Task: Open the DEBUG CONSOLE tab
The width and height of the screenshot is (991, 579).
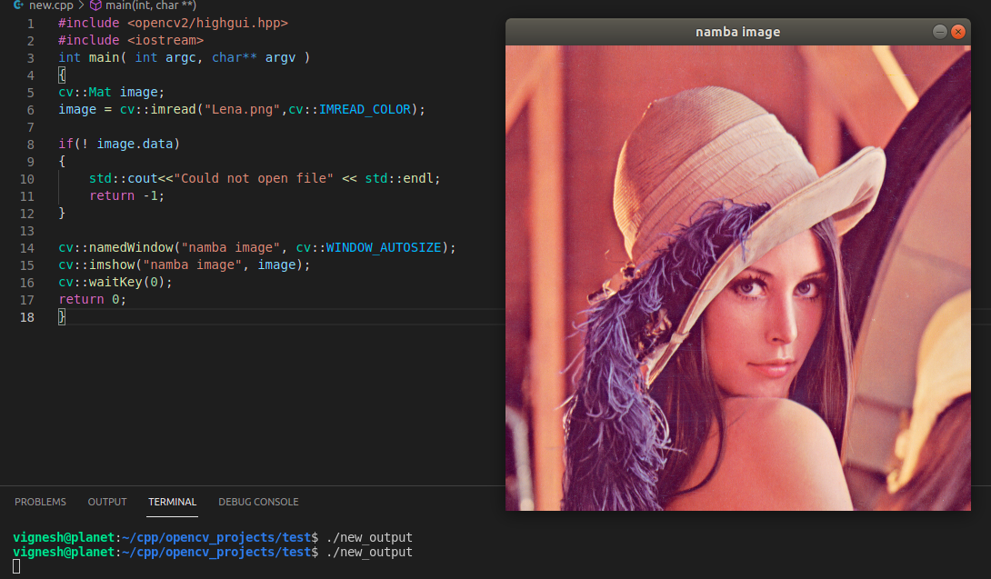Action: (x=258, y=502)
